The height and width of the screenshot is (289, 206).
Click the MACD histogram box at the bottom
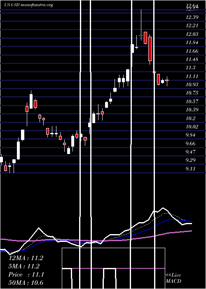(113, 268)
